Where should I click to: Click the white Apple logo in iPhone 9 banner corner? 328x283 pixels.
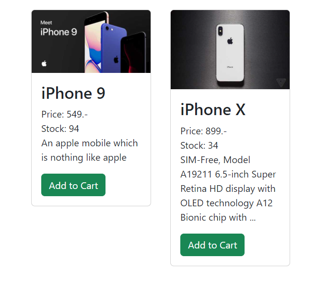pos(44,64)
